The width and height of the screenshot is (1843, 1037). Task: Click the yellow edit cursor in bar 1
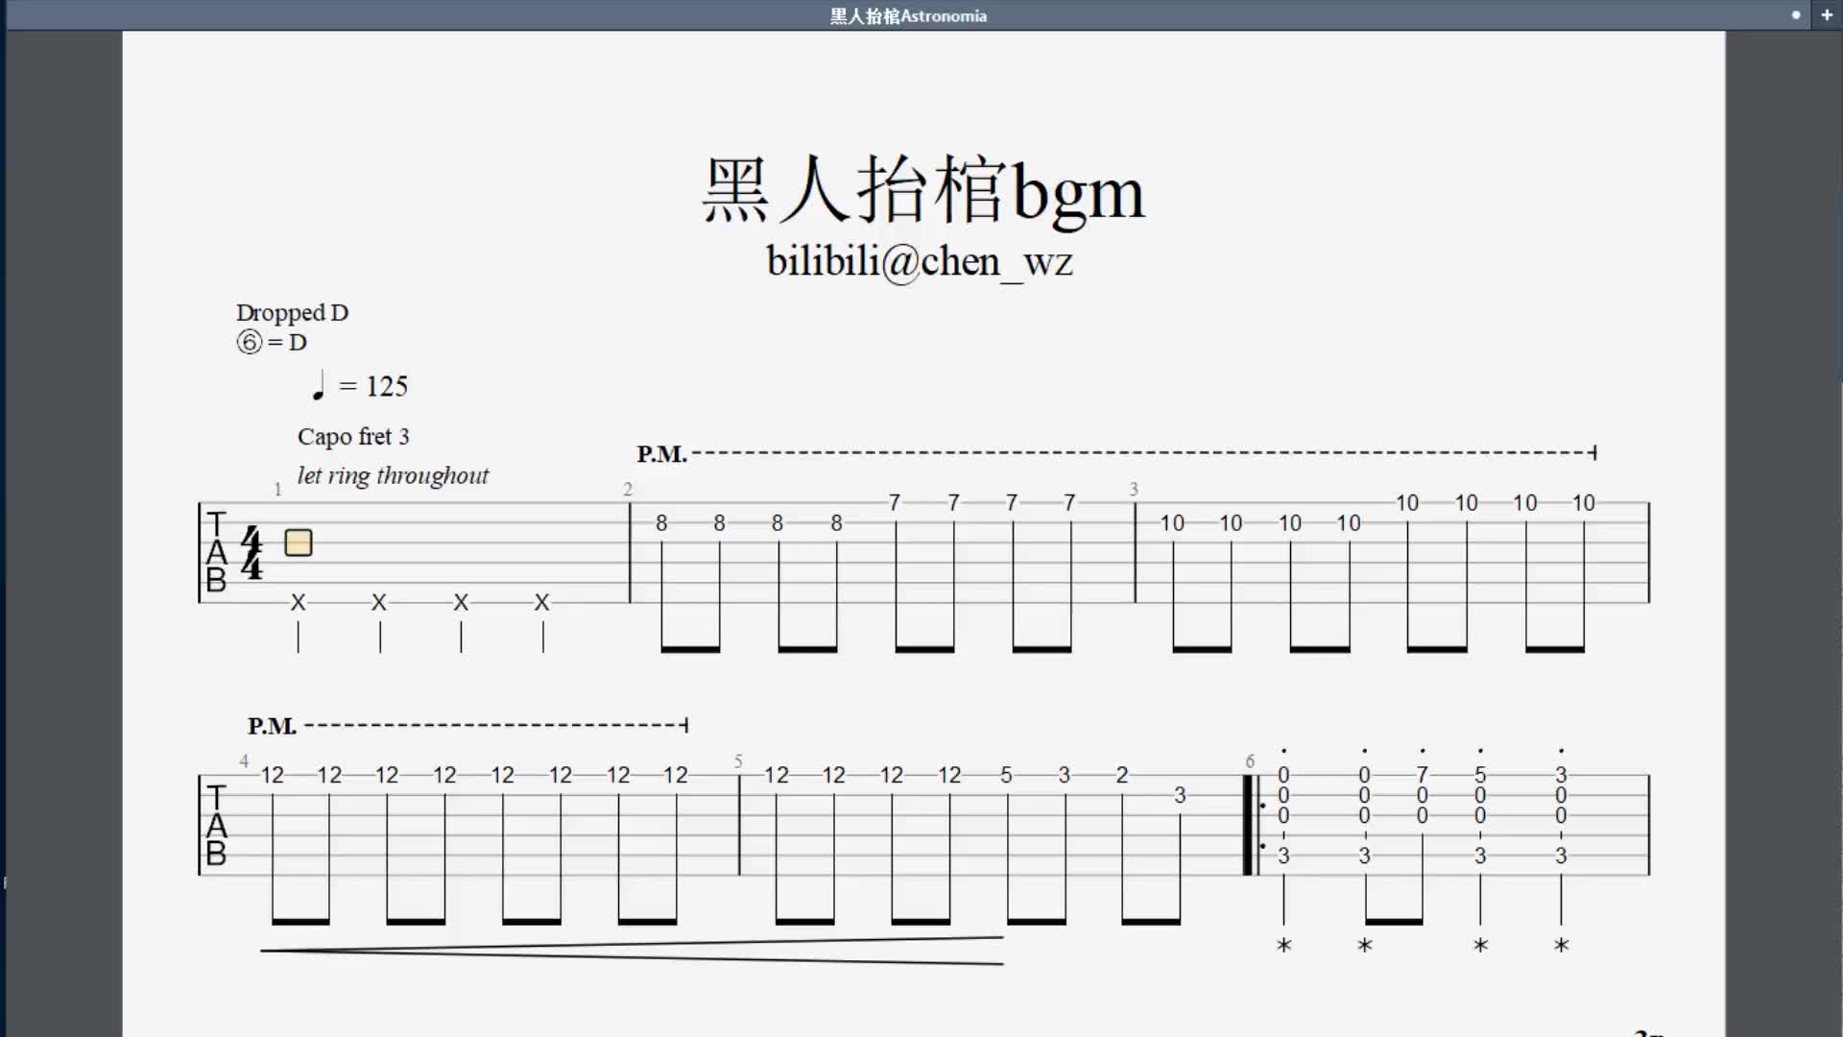299,543
